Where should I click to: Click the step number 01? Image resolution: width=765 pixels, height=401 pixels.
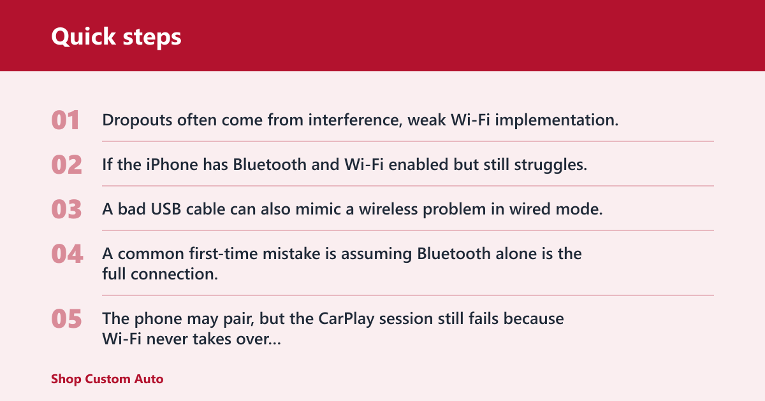tap(66, 120)
